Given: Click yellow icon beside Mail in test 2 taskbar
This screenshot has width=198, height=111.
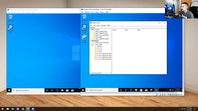Looking at the screenshot, I should coord(151,90).
